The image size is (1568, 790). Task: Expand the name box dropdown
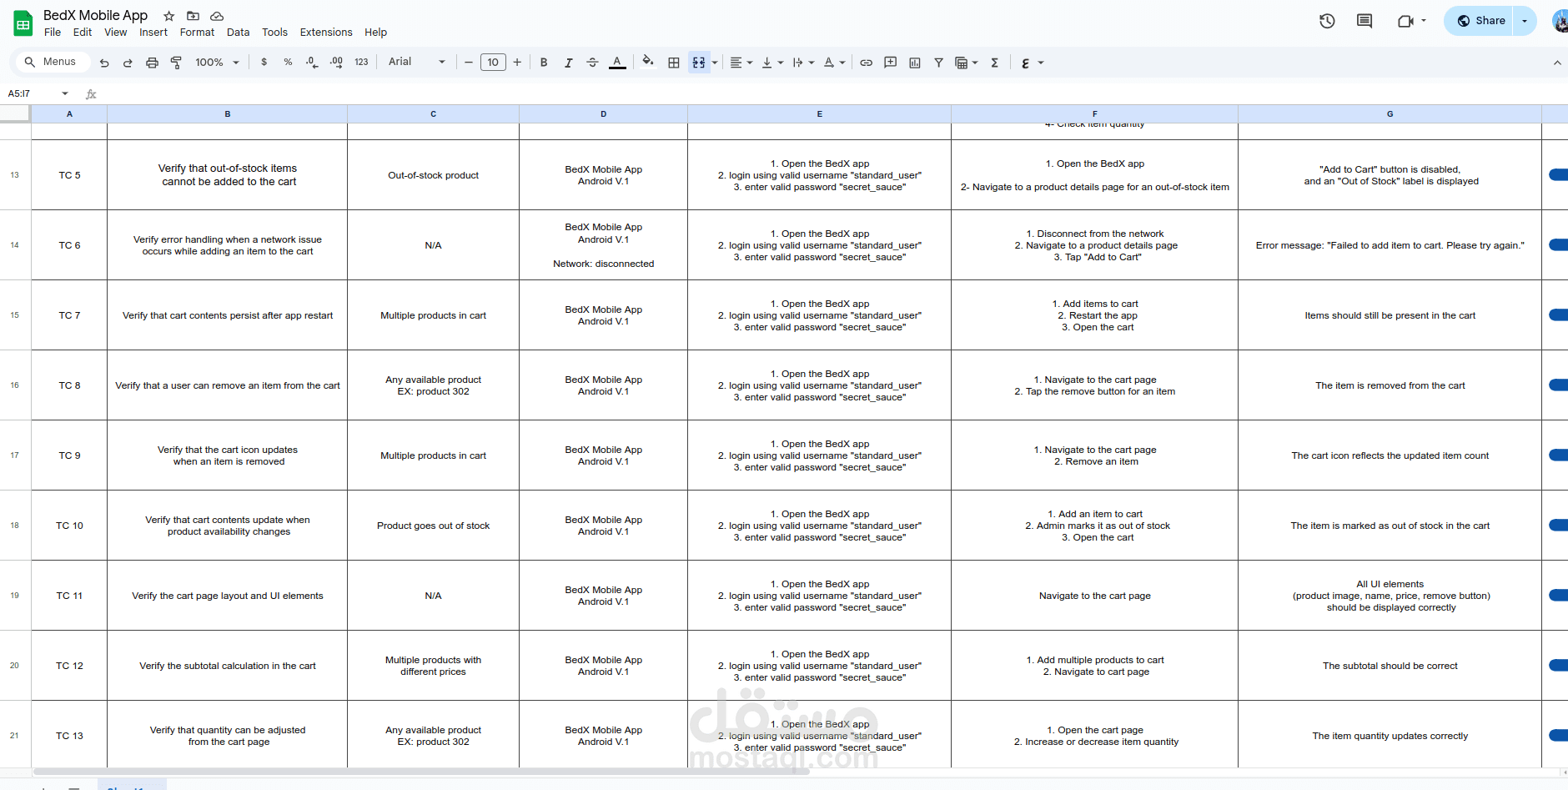click(65, 93)
